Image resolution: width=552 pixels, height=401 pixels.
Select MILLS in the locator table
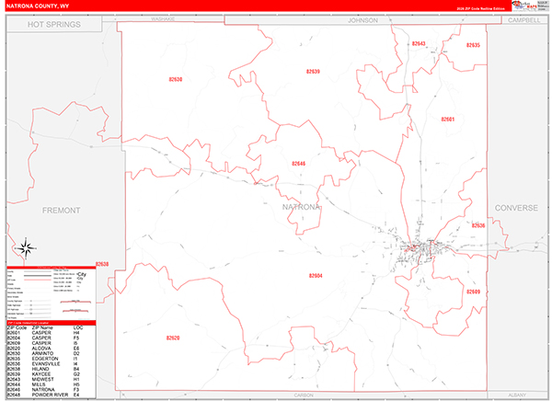tap(39, 384)
